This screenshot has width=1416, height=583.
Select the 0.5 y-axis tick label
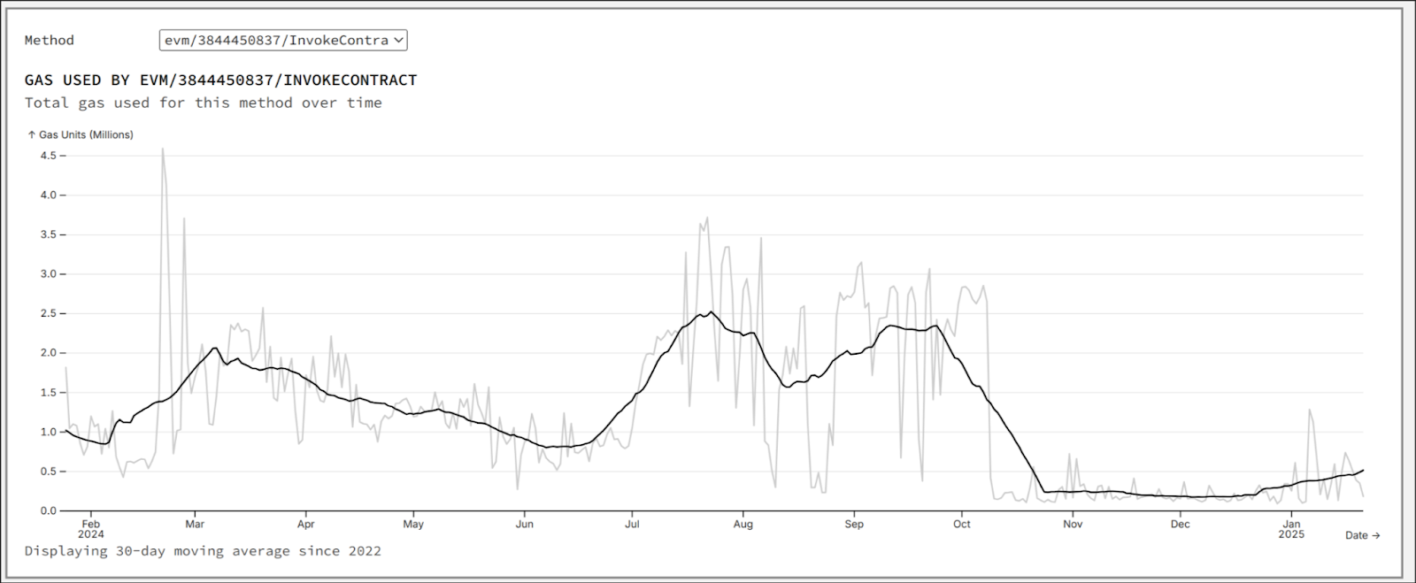48,472
